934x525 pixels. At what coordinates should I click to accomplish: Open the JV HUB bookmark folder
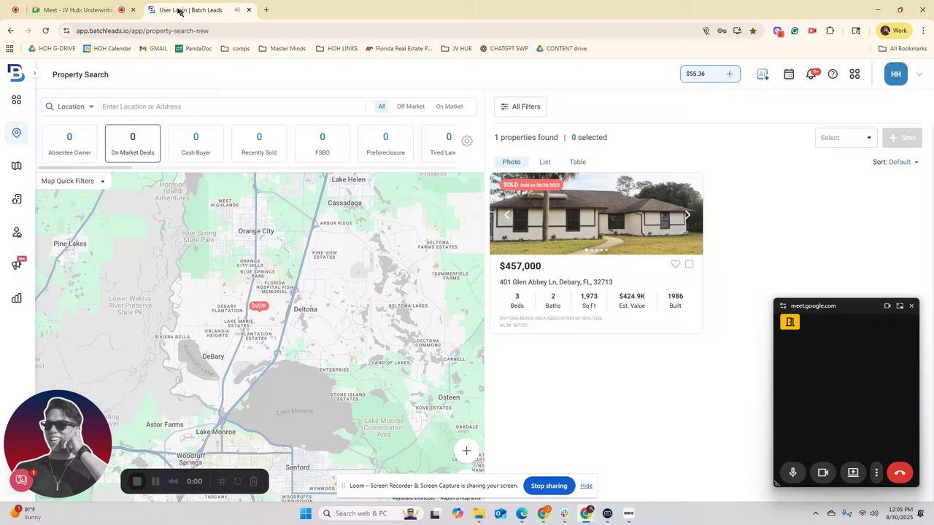tap(457, 49)
